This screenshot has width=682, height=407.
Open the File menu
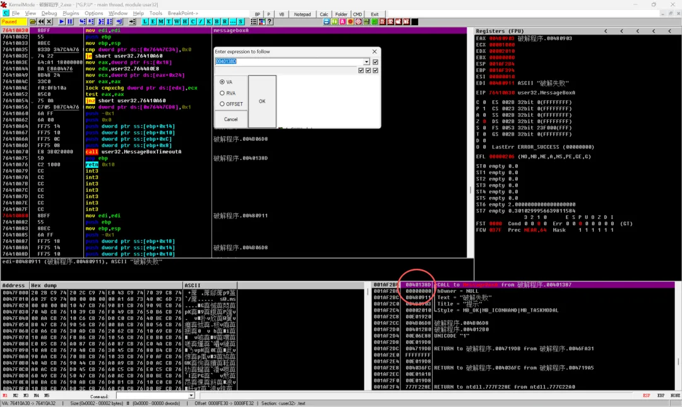click(16, 13)
